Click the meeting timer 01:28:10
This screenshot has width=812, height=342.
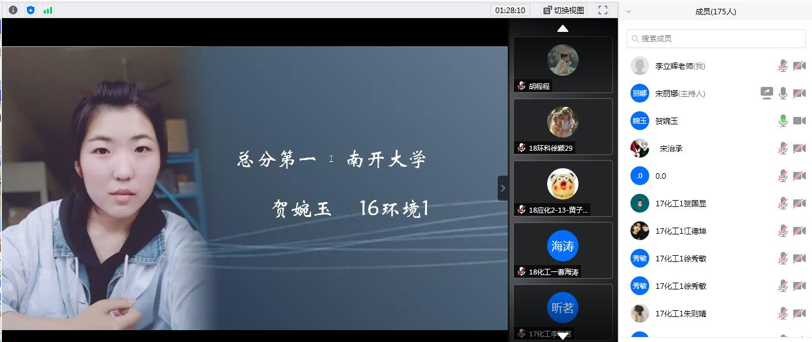(x=510, y=10)
